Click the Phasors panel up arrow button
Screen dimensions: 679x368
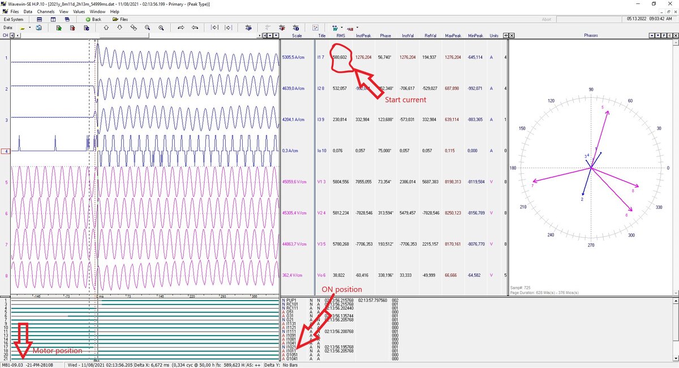tap(651, 36)
